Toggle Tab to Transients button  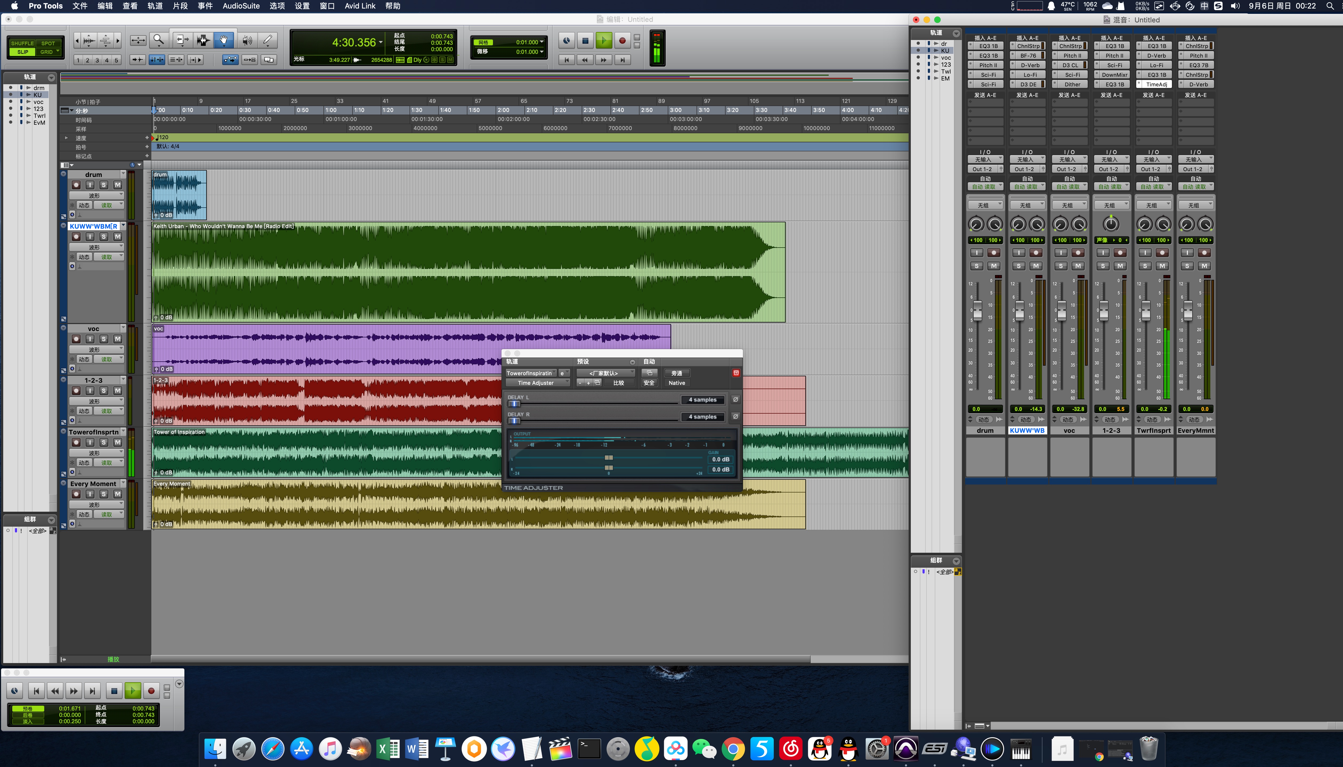click(x=137, y=60)
